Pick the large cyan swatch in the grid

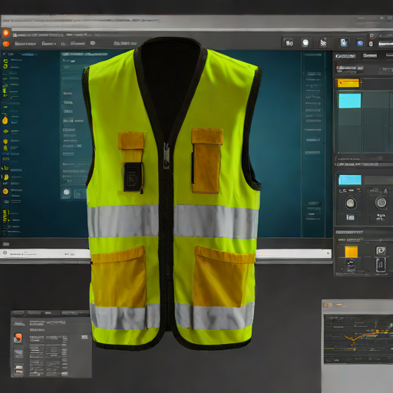pos(350,101)
